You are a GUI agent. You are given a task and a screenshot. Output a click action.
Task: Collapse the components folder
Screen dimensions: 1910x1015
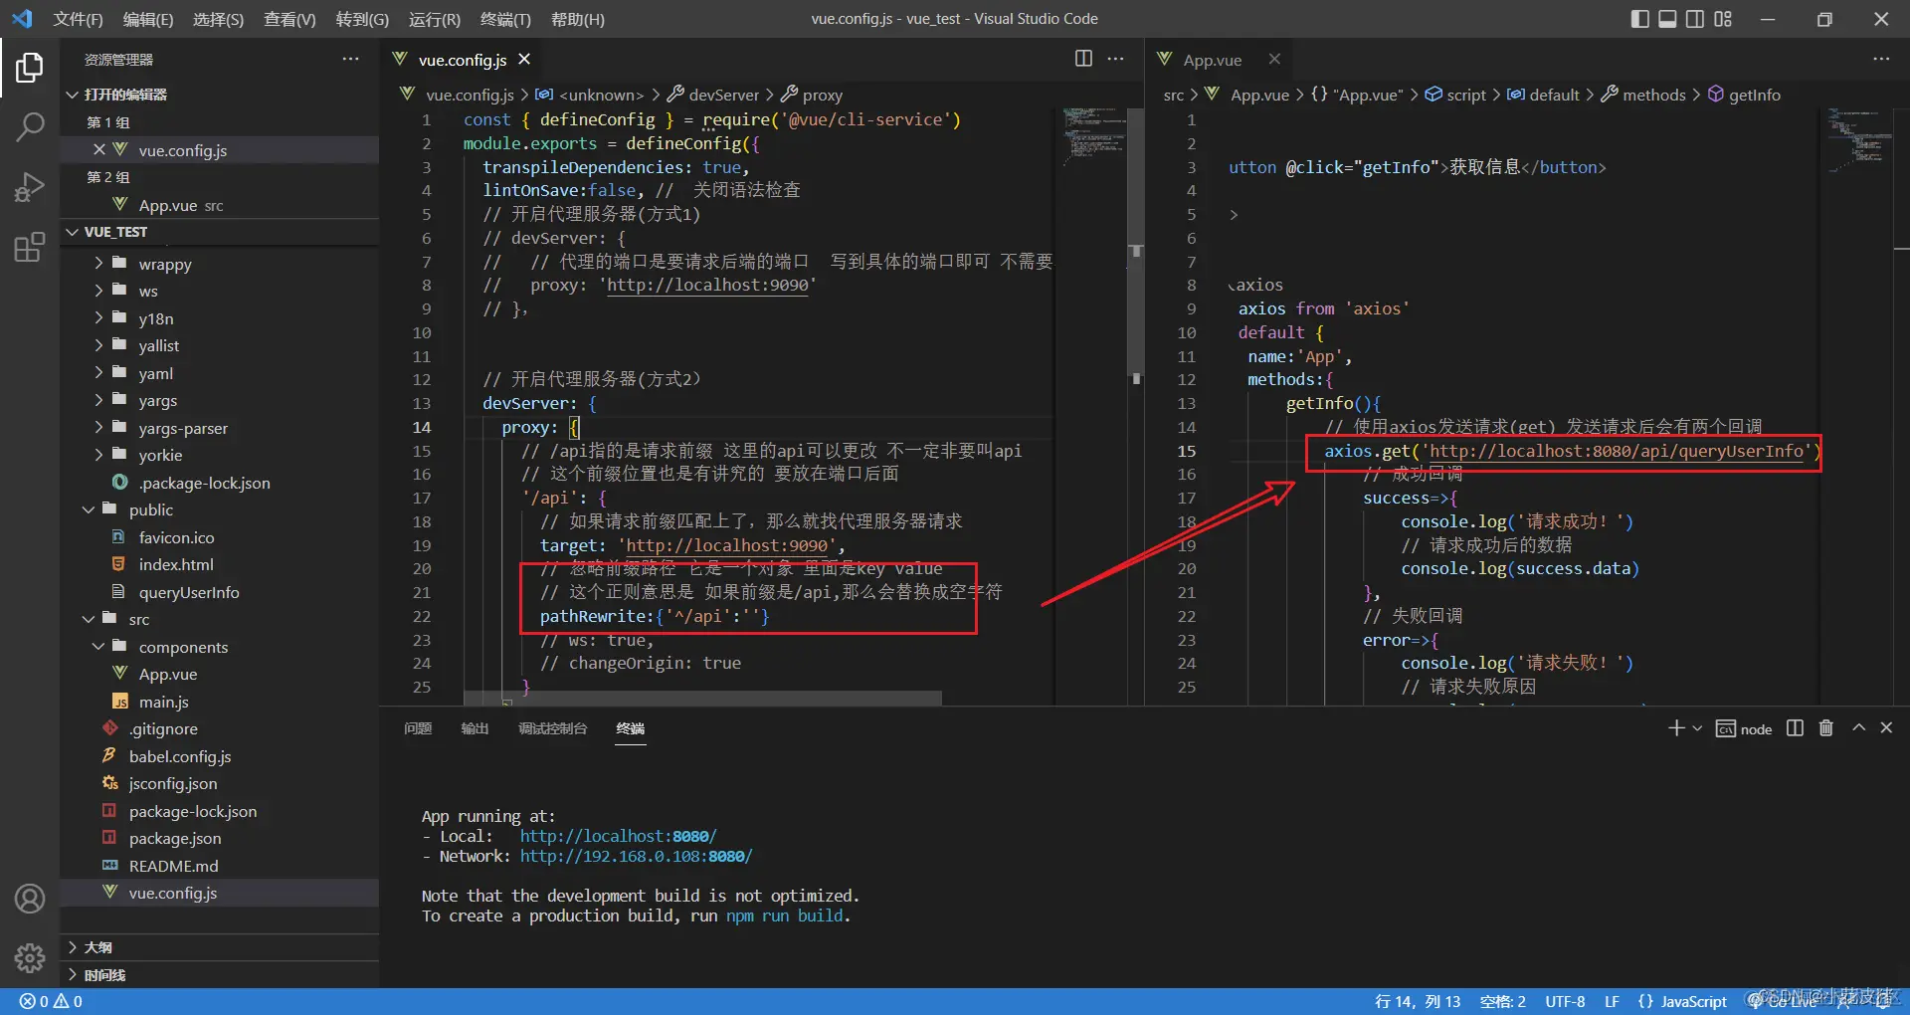pyautogui.click(x=183, y=647)
